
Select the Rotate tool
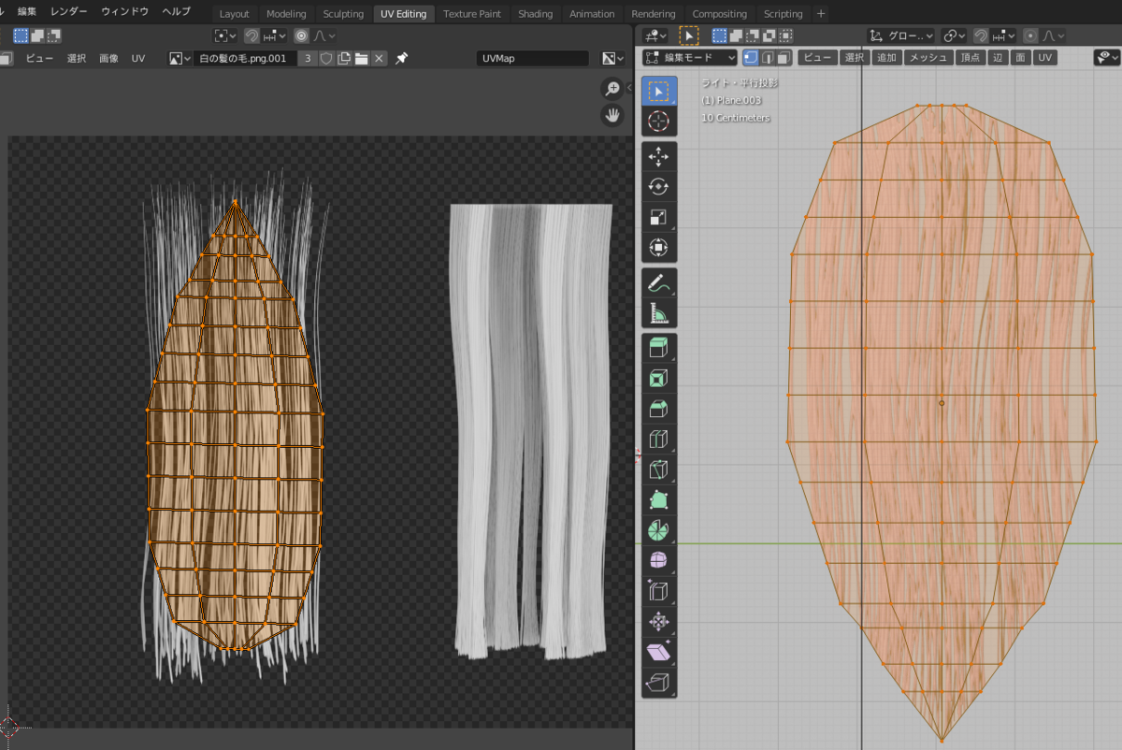click(659, 187)
